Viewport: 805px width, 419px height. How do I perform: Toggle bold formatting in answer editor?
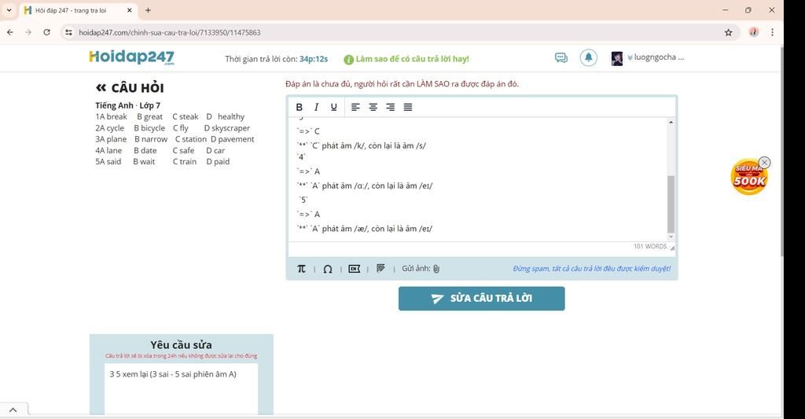coord(300,107)
